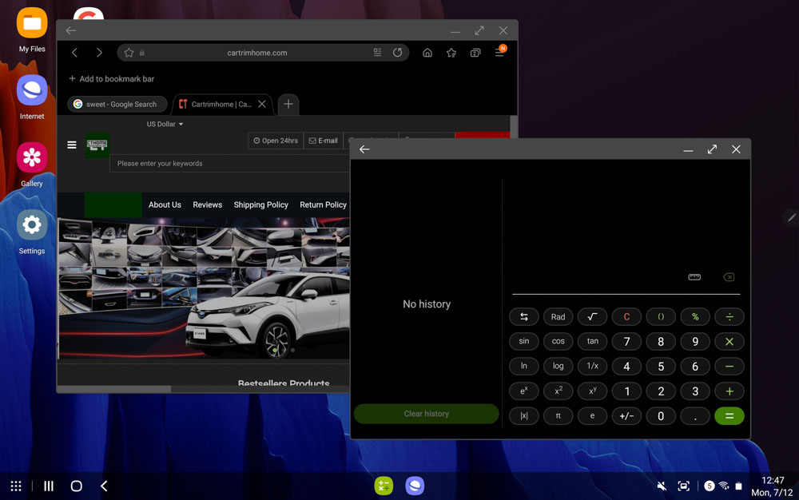Switch to the sweet - Google Search tab

click(117, 104)
